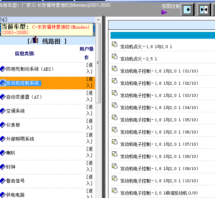Screen dimensions: 215x198
Task: Open 发动机电子控制 (01/10) diagram
Action: pyautogui.click(x=159, y=71)
